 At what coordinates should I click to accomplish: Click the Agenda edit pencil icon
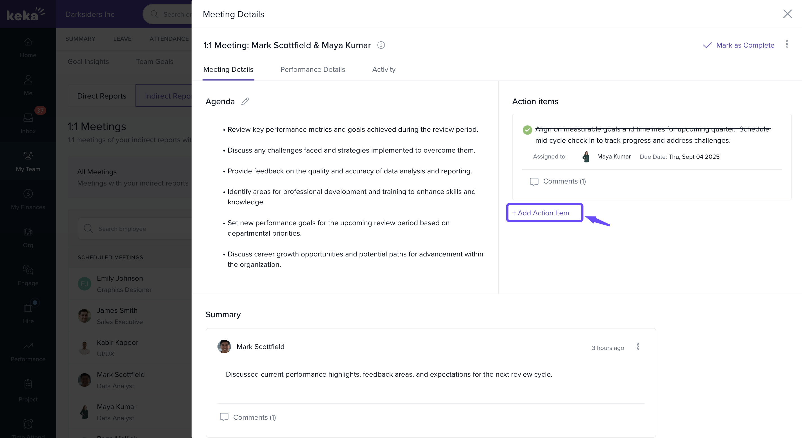click(245, 101)
